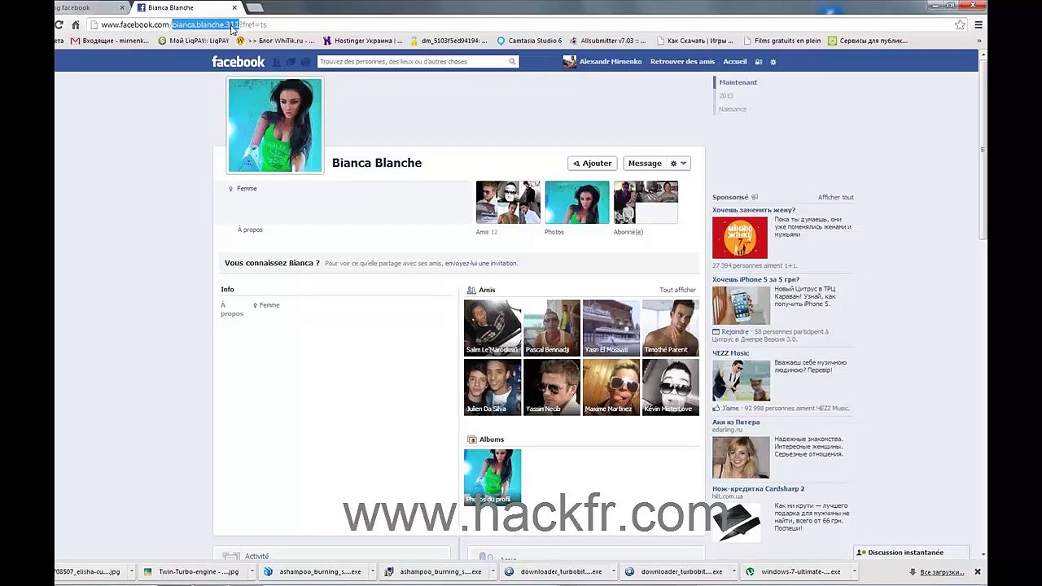Open Photos du profil album

(x=493, y=478)
